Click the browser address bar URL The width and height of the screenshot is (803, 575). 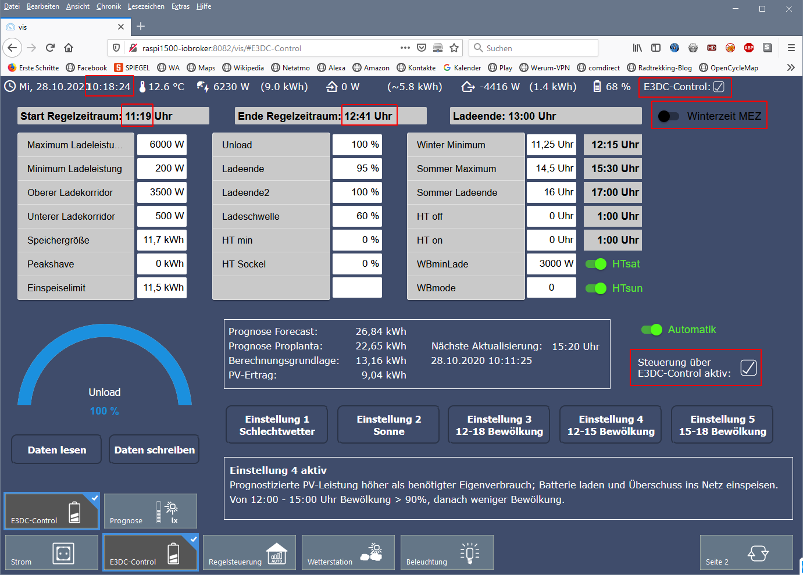[221, 48]
